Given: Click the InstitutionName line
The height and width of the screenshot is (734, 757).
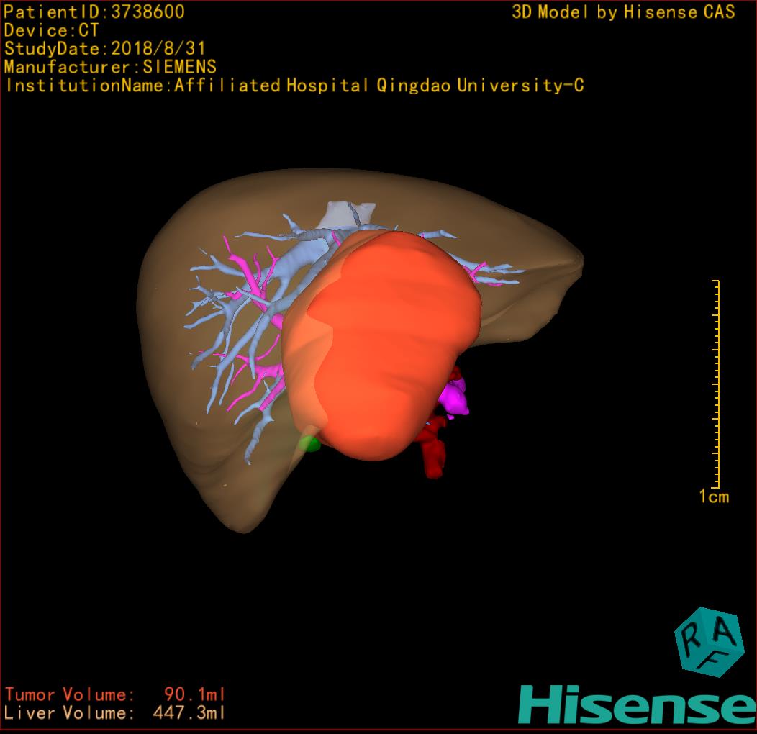Looking at the screenshot, I should [294, 86].
